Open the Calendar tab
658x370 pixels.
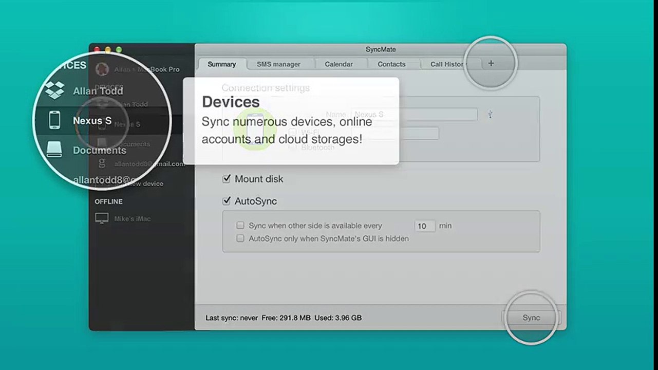339,64
